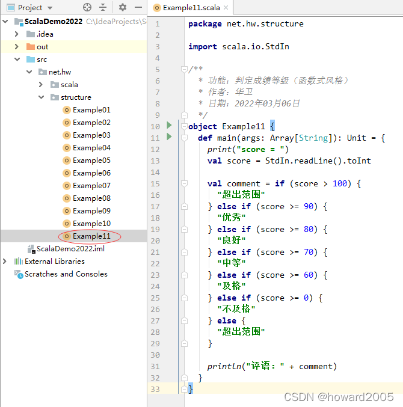Place cursor on println statement

click(x=272, y=366)
